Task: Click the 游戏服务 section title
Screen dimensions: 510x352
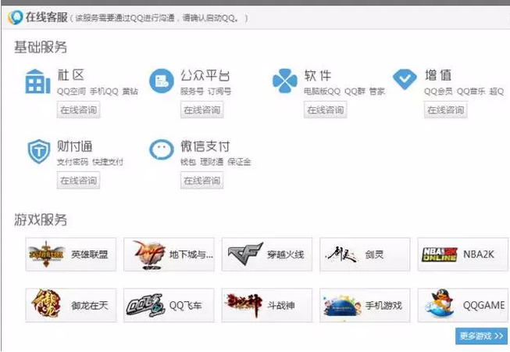Action: click(41, 220)
